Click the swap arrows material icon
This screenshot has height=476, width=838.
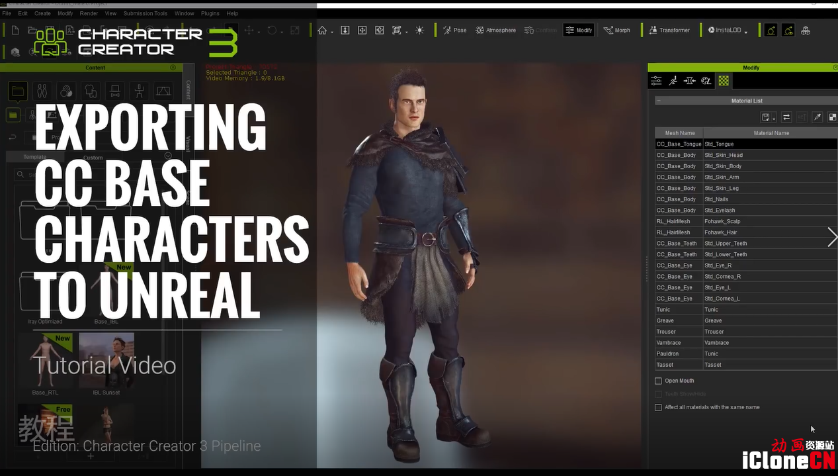click(786, 117)
